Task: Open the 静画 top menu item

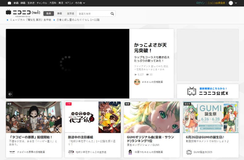Action: pos(23,3)
